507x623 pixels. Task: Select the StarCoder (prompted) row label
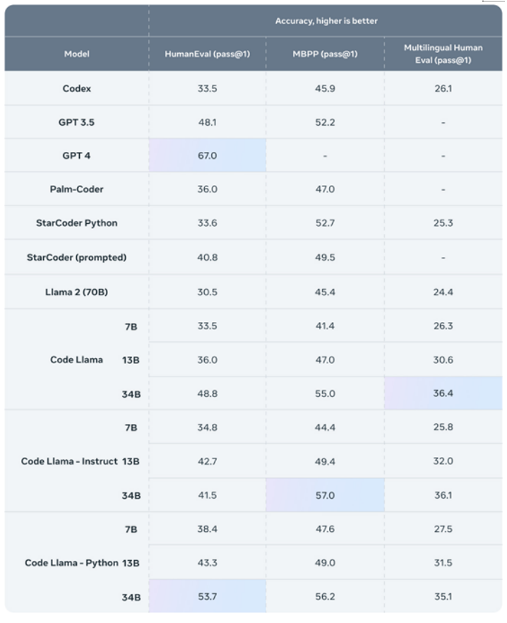[77, 257]
